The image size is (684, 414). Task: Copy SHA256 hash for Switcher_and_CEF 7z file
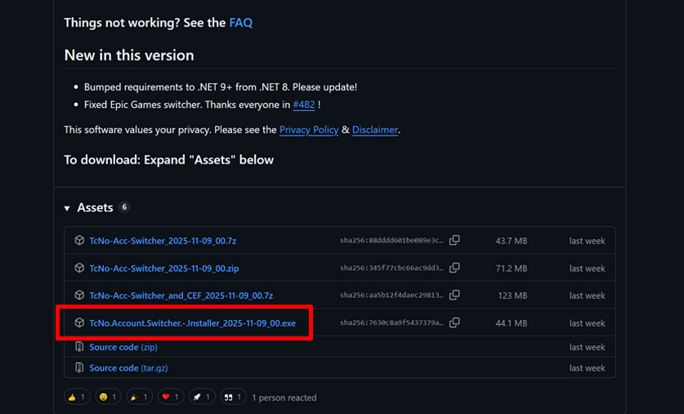pyautogui.click(x=454, y=295)
